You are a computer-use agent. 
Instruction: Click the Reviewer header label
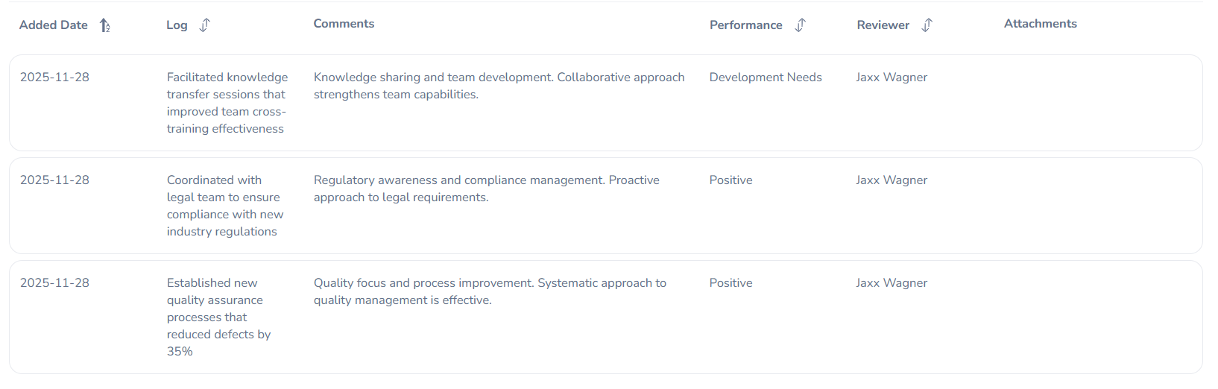point(883,25)
